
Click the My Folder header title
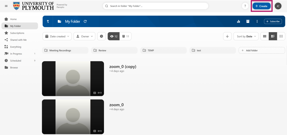pyautogui.click(x=73, y=21)
